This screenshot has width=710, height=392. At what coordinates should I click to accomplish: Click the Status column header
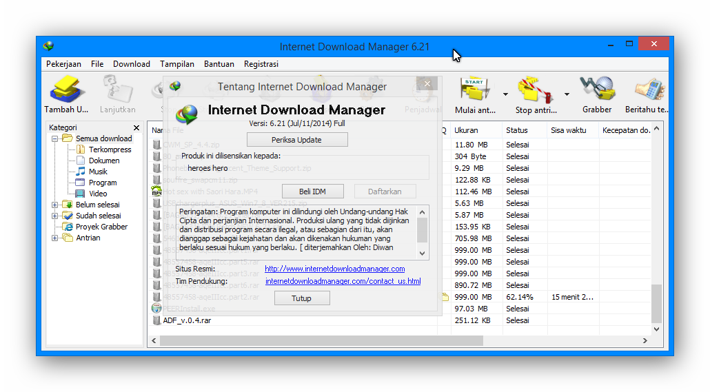(525, 130)
